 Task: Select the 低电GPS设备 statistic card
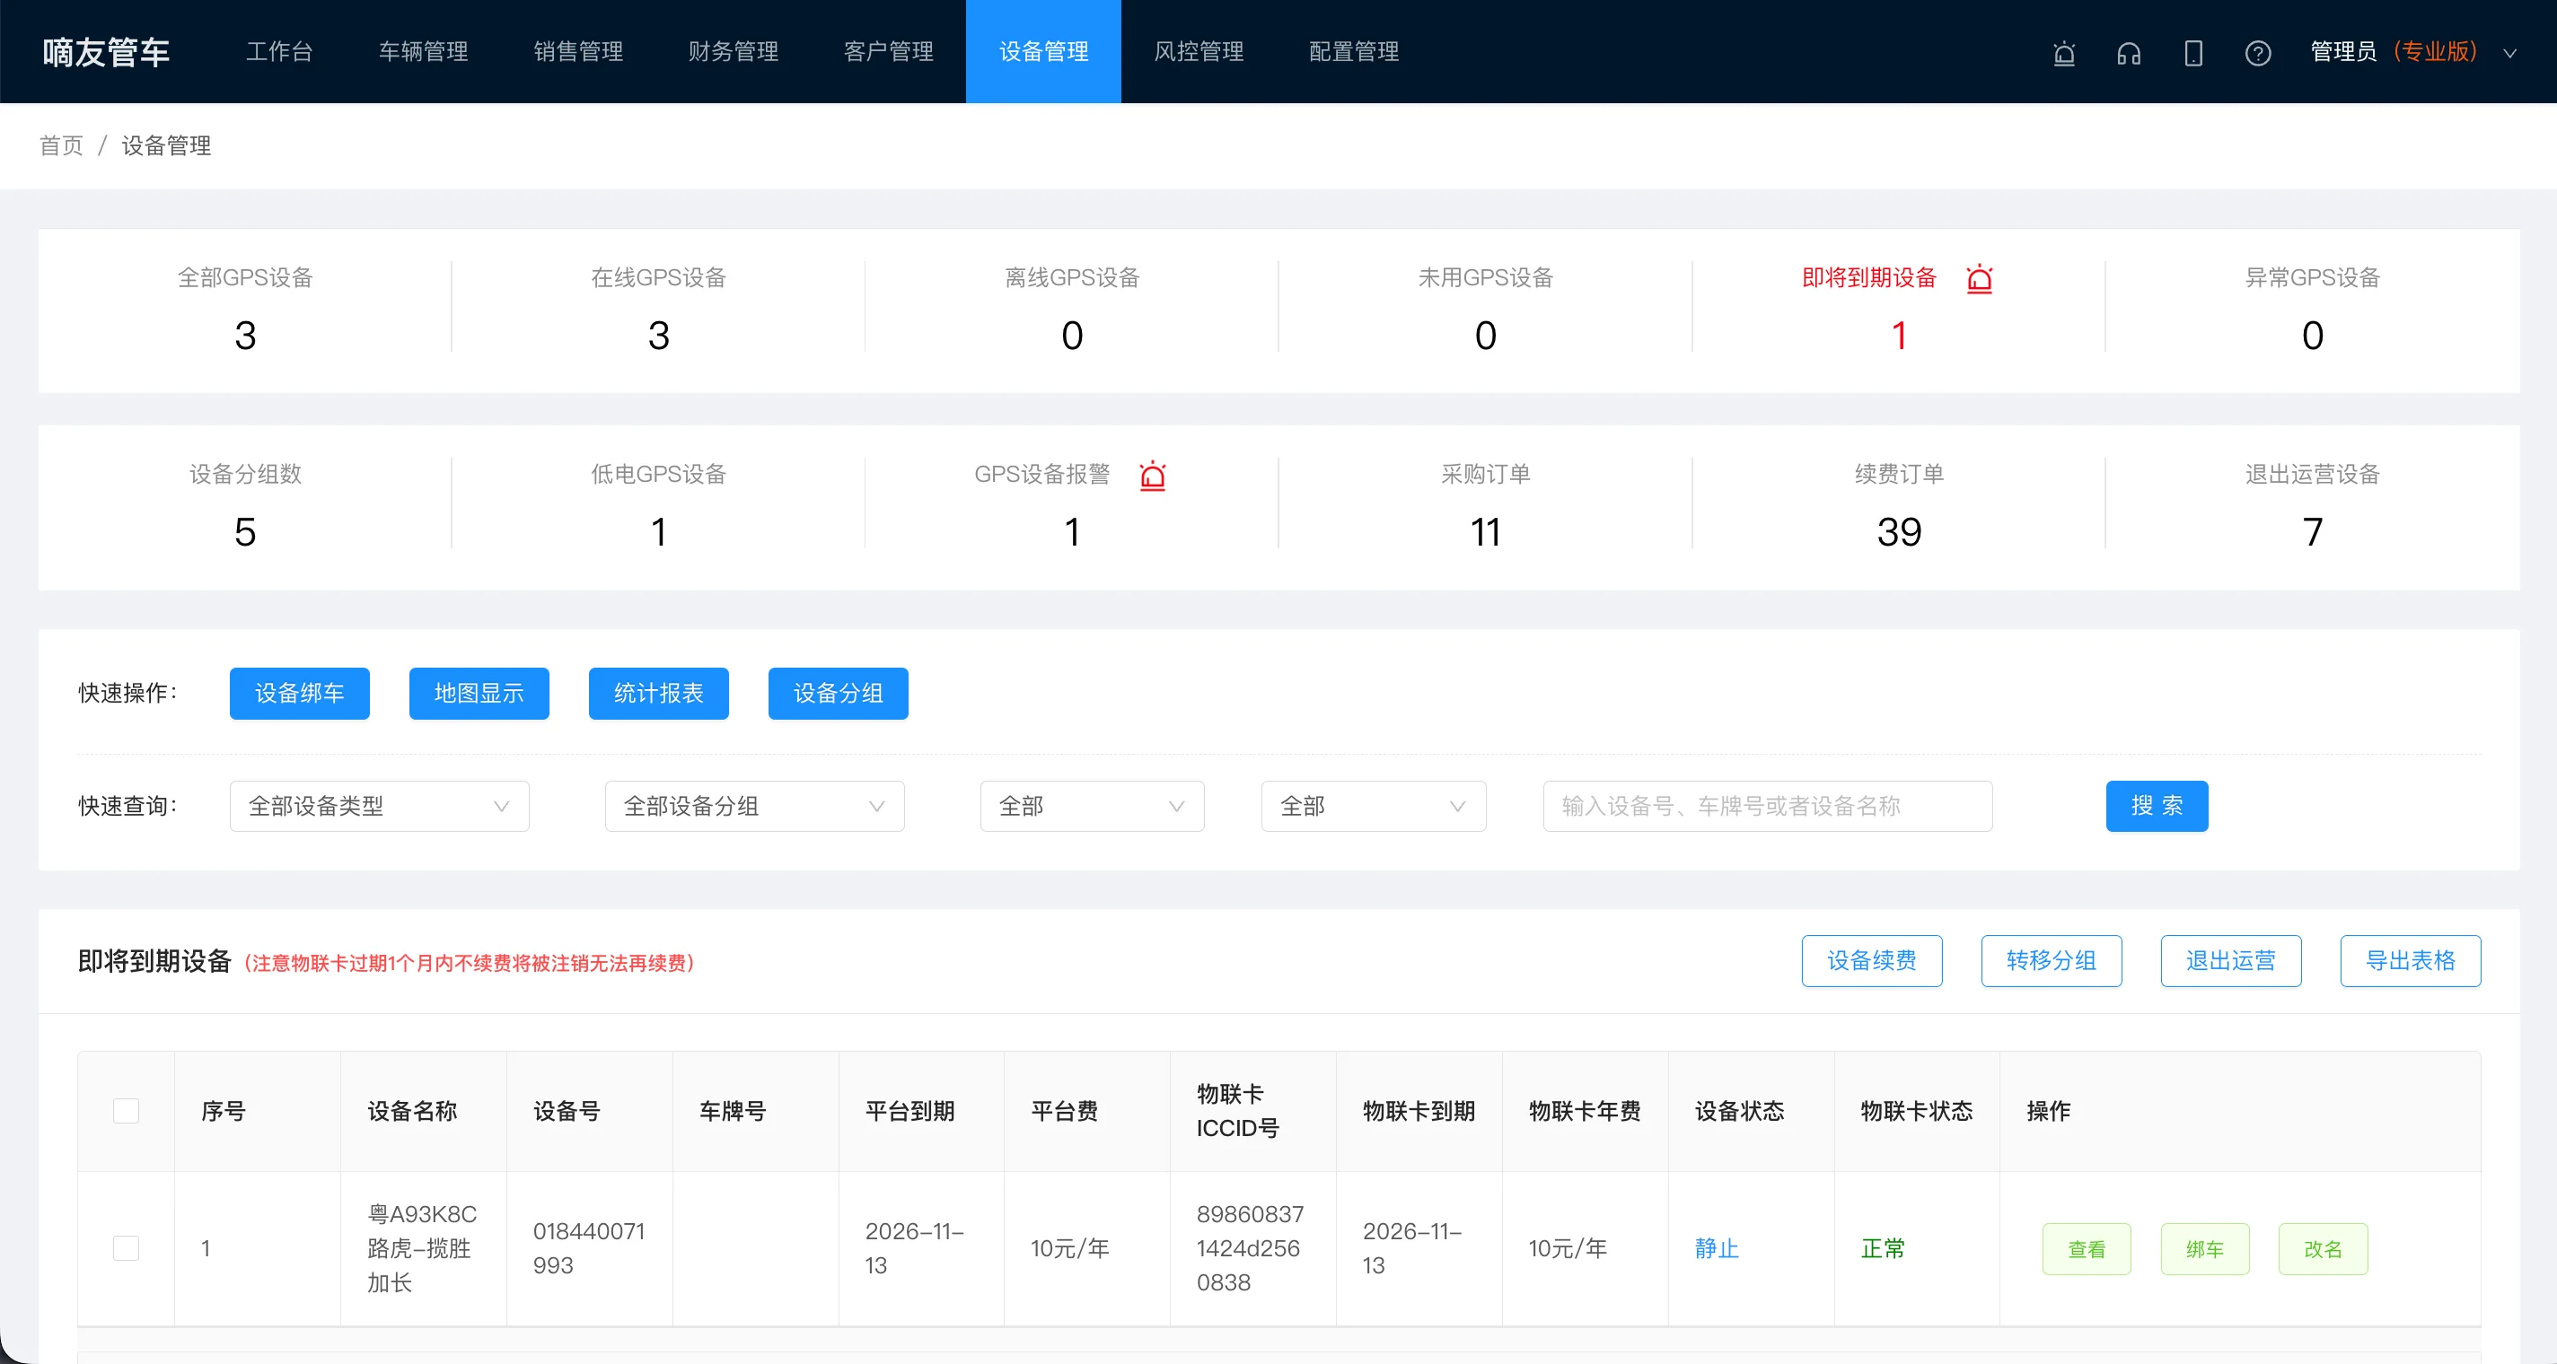pyautogui.click(x=659, y=505)
